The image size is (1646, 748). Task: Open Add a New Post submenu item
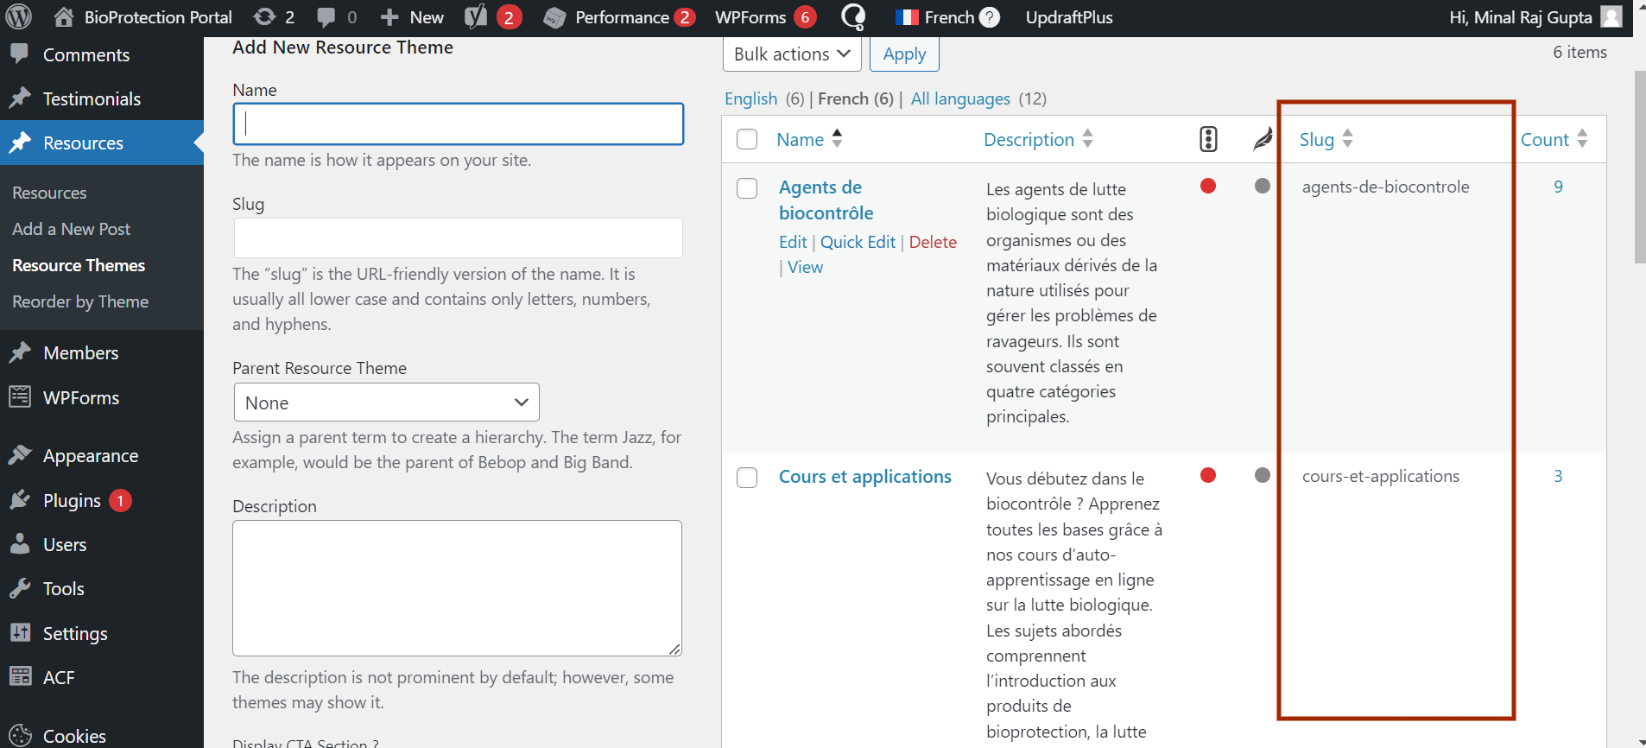point(71,229)
